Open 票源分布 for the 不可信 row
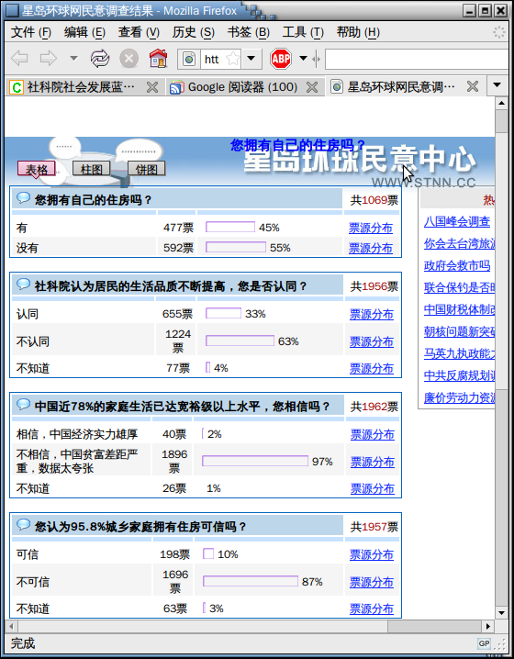514x659 pixels. (x=372, y=582)
